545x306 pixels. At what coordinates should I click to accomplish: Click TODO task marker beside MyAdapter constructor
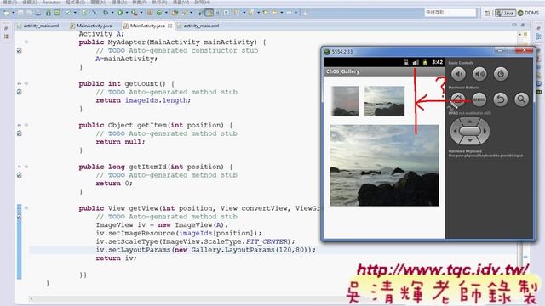pos(20,50)
